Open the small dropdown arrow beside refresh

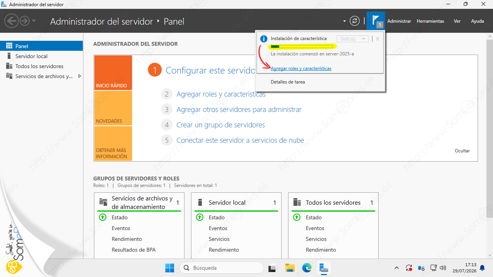click(344, 21)
